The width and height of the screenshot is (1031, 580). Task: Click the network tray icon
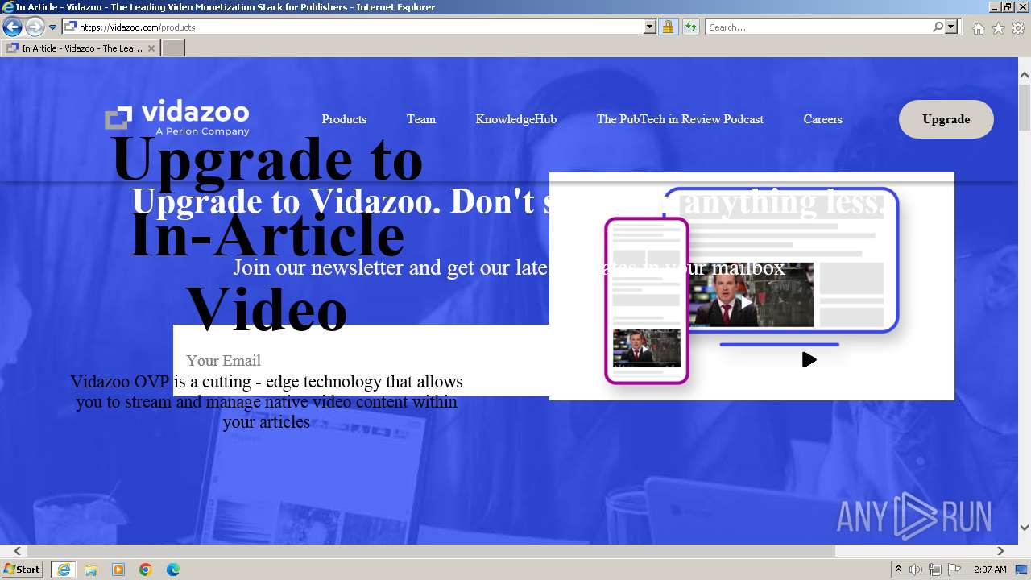935,570
